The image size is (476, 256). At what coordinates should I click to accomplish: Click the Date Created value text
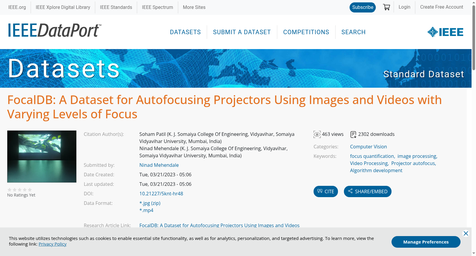pyautogui.click(x=165, y=175)
